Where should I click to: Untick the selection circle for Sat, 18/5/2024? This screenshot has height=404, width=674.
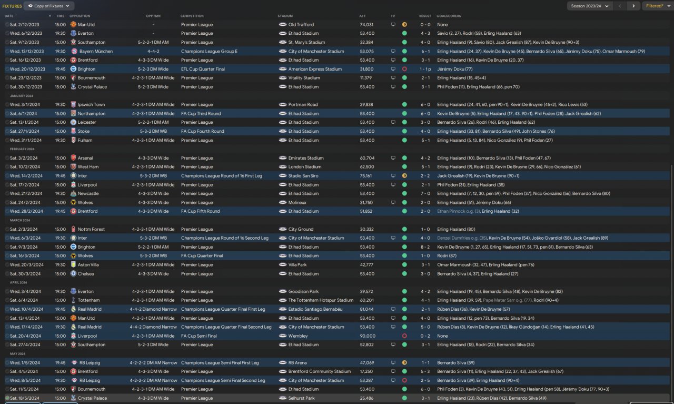(x=7, y=398)
